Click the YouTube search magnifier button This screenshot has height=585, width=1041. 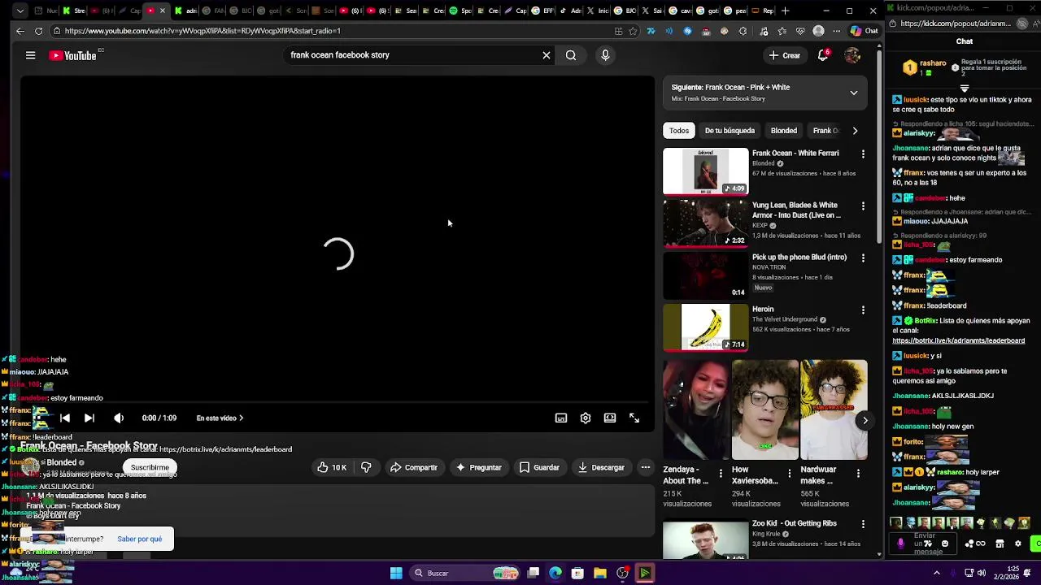click(571, 55)
